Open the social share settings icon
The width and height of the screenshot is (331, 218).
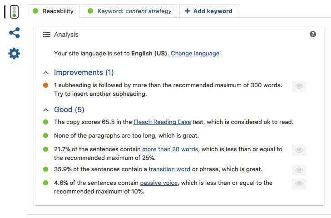click(15, 33)
